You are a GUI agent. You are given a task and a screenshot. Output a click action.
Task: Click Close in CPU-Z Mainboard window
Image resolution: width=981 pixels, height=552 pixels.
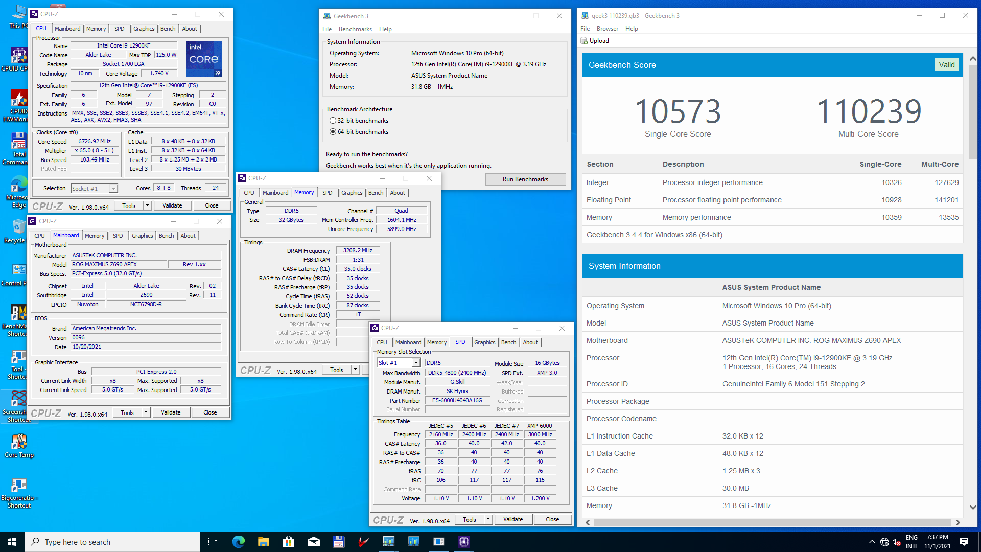pyautogui.click(x=210, y=412)
